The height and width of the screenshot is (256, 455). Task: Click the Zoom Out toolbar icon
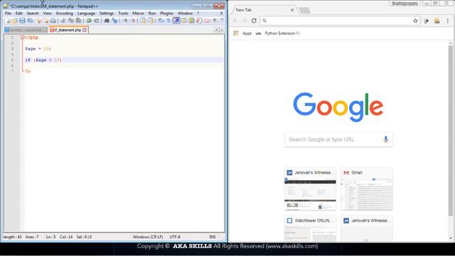(133, 21)
